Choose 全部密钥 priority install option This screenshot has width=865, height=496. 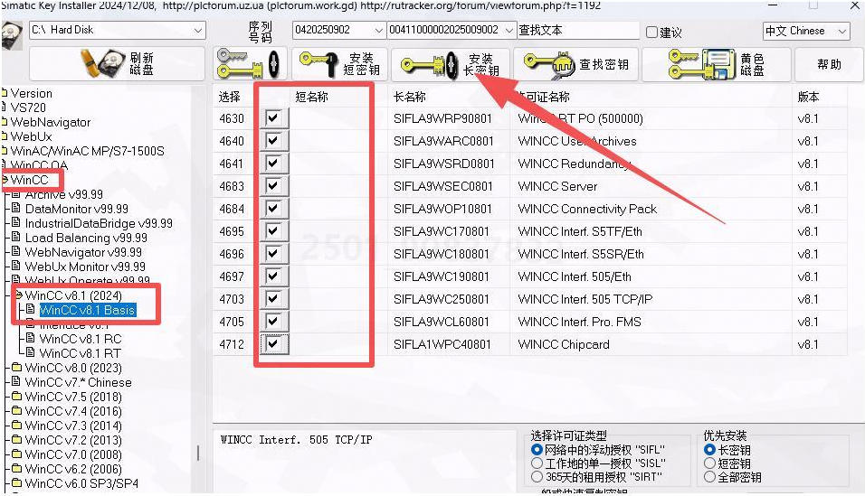[709, 477]
